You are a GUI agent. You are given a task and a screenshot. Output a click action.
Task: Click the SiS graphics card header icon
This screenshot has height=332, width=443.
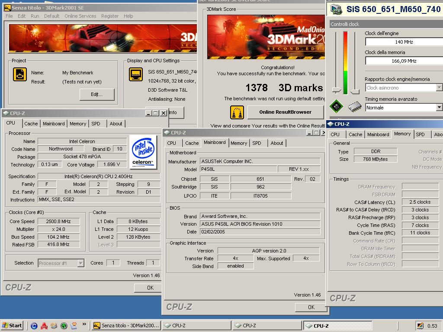pos(336,9)
